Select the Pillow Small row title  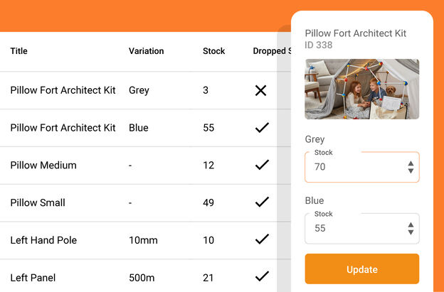tap(38, 202)
